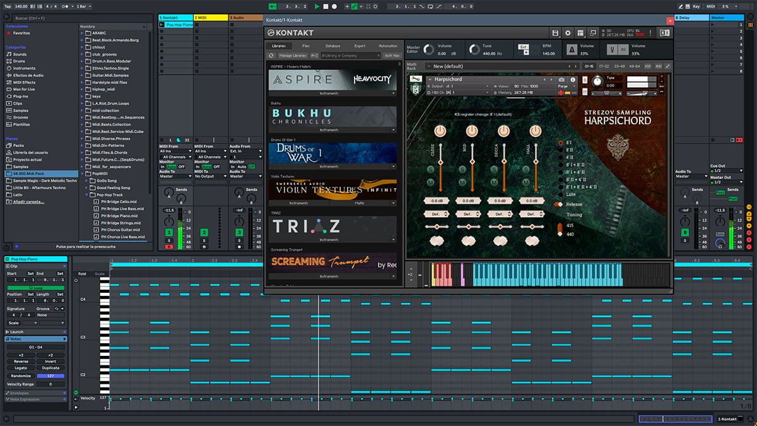Switch to Kontakt Database tab
The image size is (757, 426).
[333, 46]
